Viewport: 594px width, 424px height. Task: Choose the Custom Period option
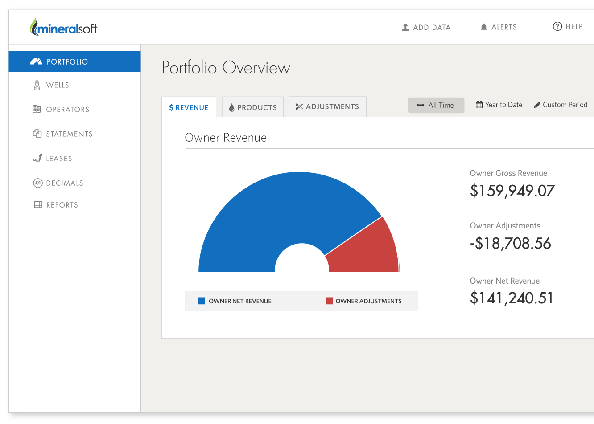(561, 105)
